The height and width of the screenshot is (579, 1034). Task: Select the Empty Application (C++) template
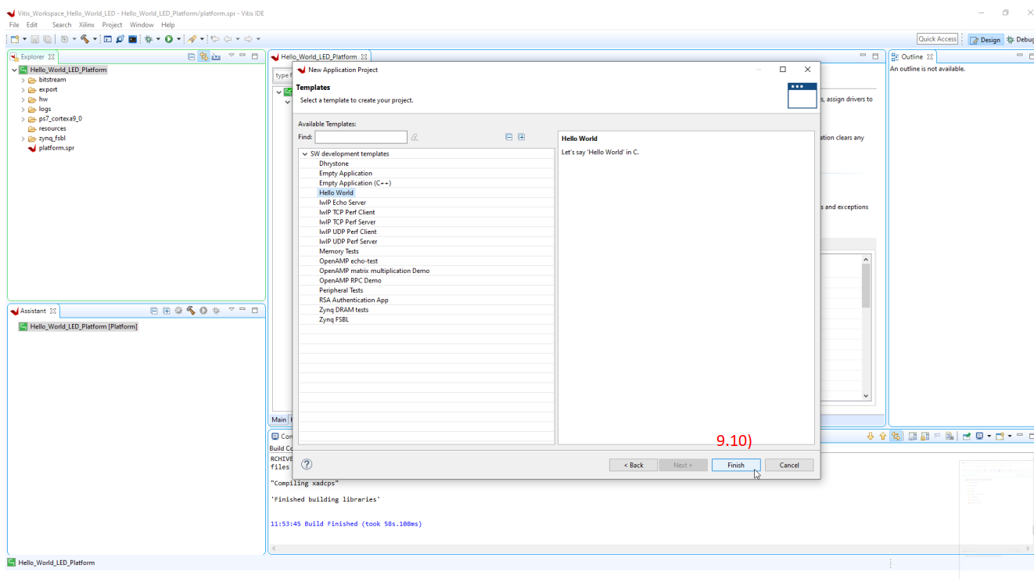coord(355,183)
